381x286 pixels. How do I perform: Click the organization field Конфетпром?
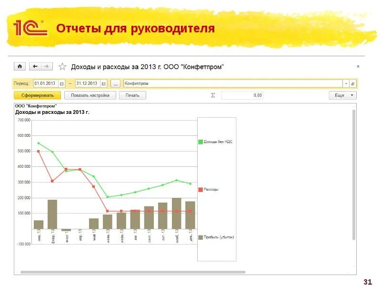pos(233,83)
